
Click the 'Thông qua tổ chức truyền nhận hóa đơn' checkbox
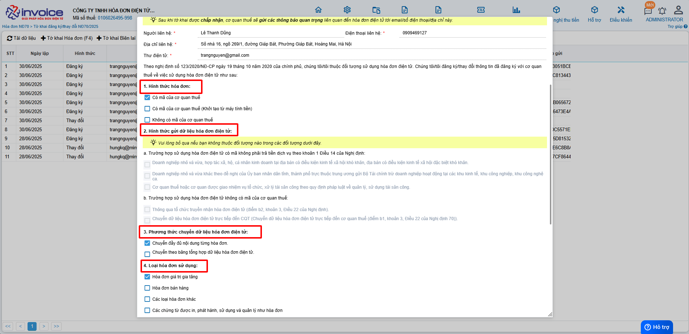[147, 209]
